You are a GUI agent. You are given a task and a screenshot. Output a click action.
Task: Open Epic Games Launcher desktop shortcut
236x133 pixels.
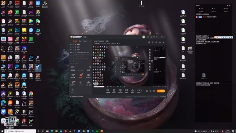point(10,4)
